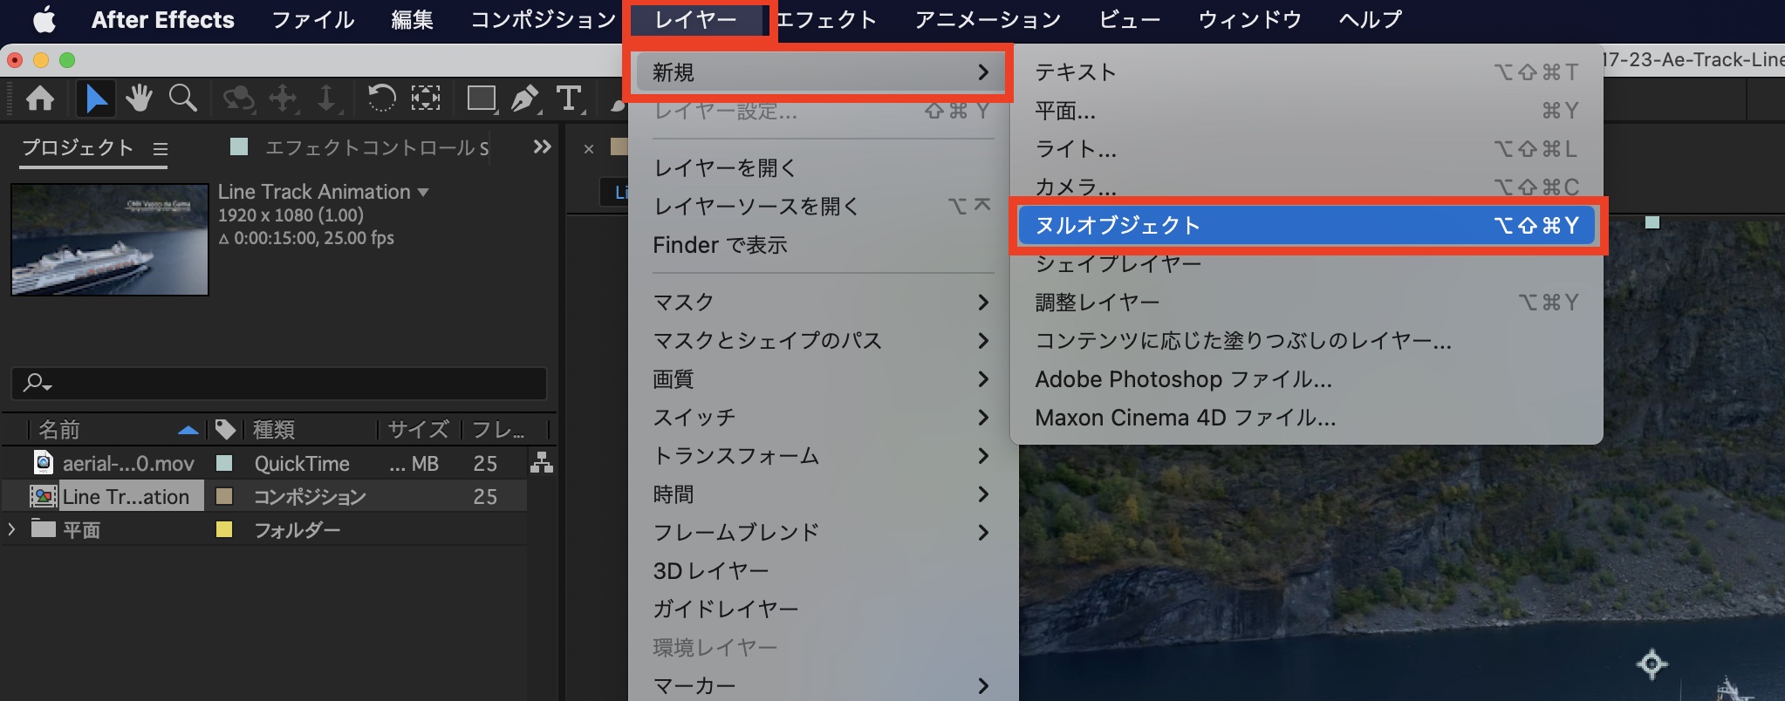
Task: Open the アニメーション menu
Action: click(988, 19)
